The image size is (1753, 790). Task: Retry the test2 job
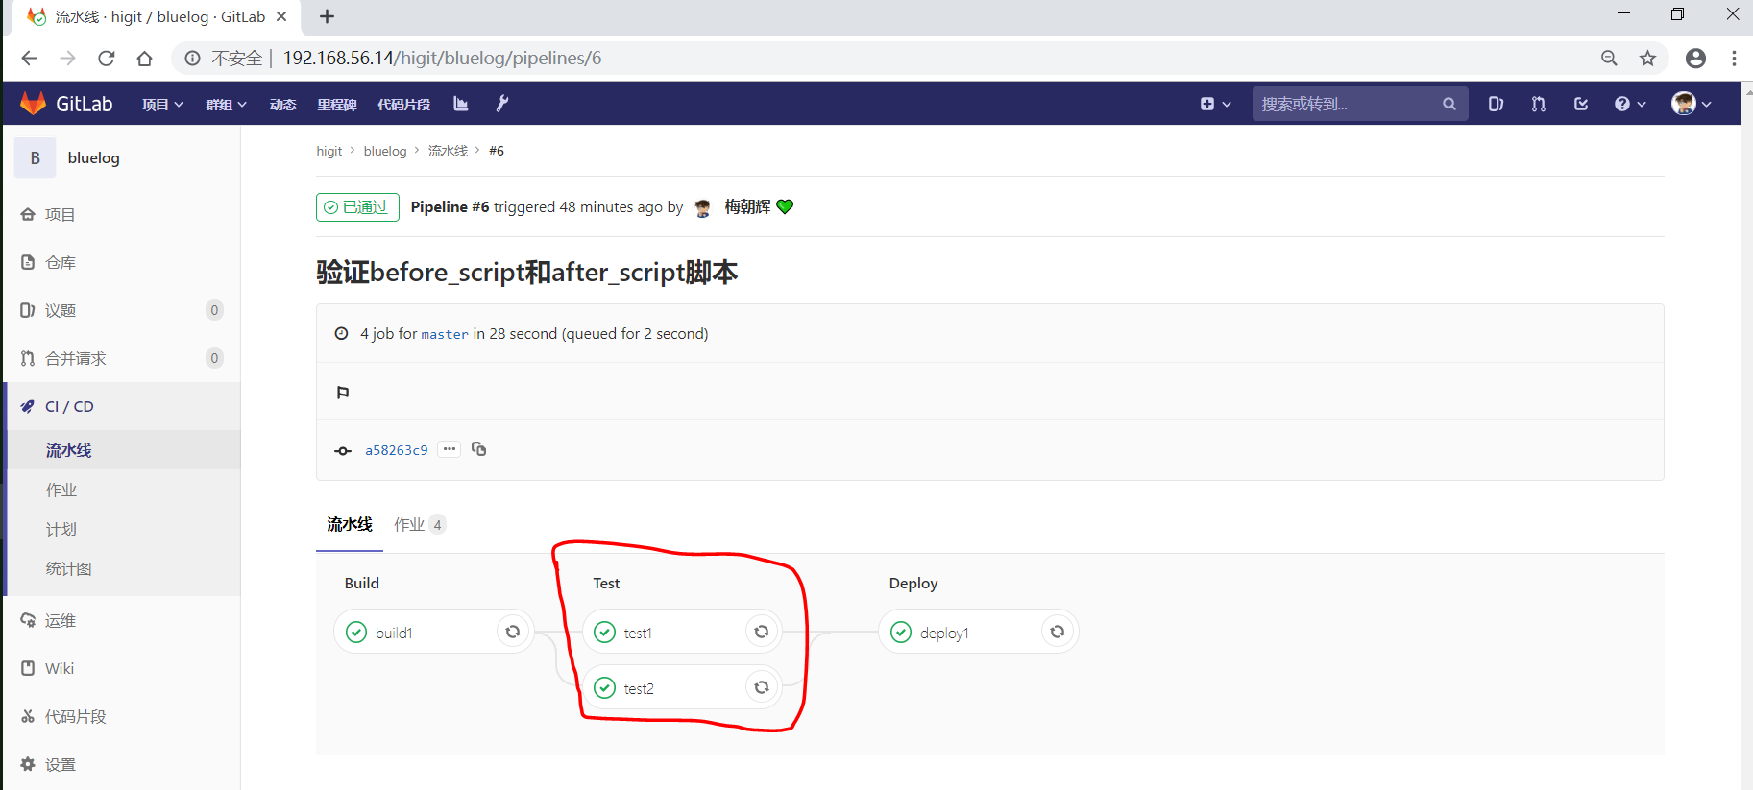point(761,687)
